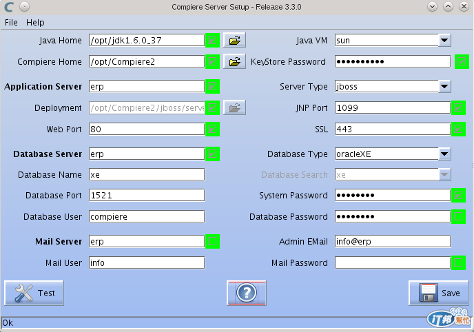Viewport: 474px width, 332px height.
Task: Click the Database Search label
Action: 294,174
